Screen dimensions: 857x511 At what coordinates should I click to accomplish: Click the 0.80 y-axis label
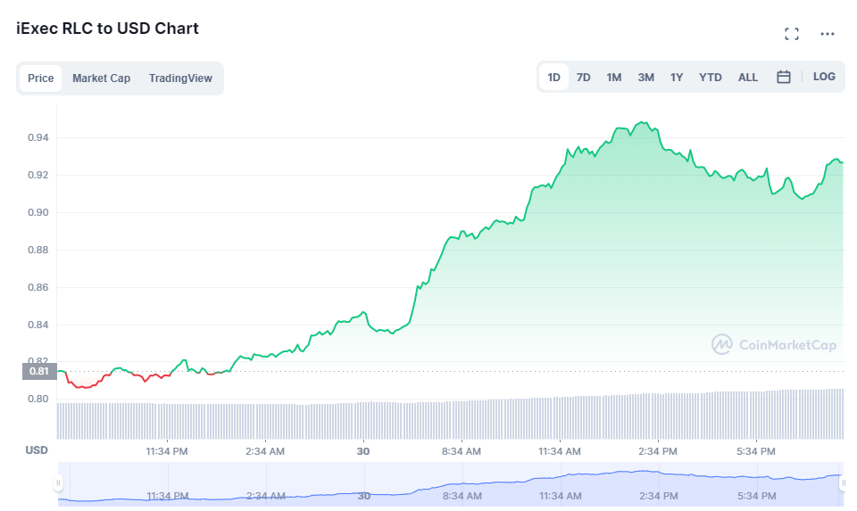coord(38,400)
